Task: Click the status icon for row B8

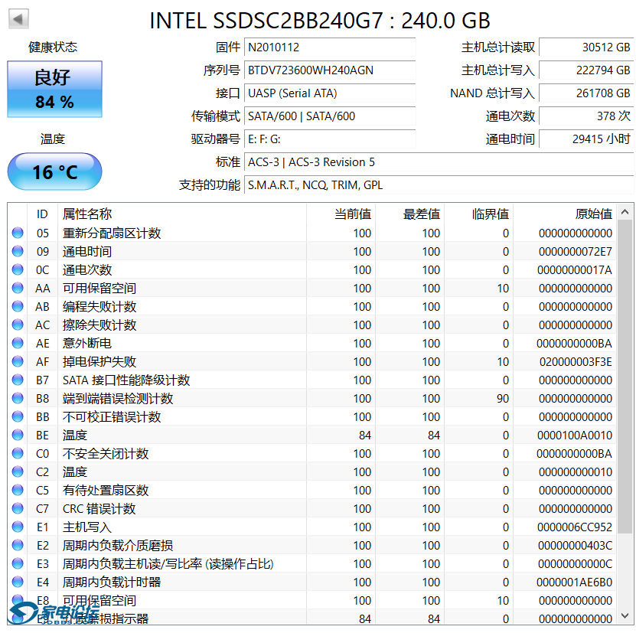Action: coord(18,399)
